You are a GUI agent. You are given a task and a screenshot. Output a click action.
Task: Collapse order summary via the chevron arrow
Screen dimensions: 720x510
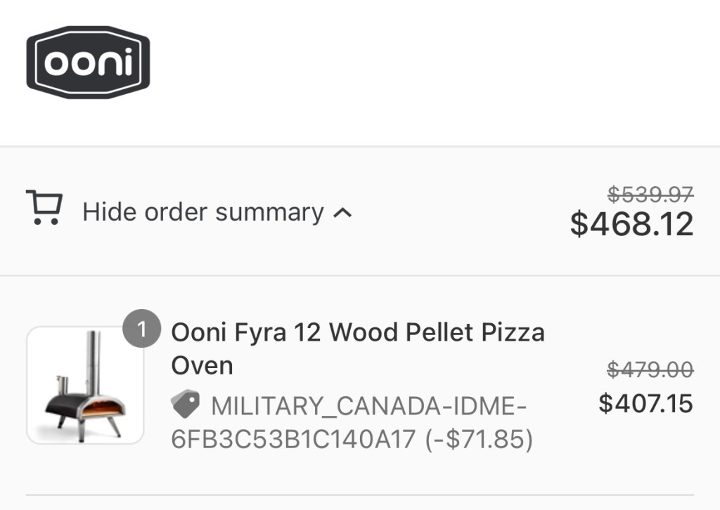tap(342, 213)
